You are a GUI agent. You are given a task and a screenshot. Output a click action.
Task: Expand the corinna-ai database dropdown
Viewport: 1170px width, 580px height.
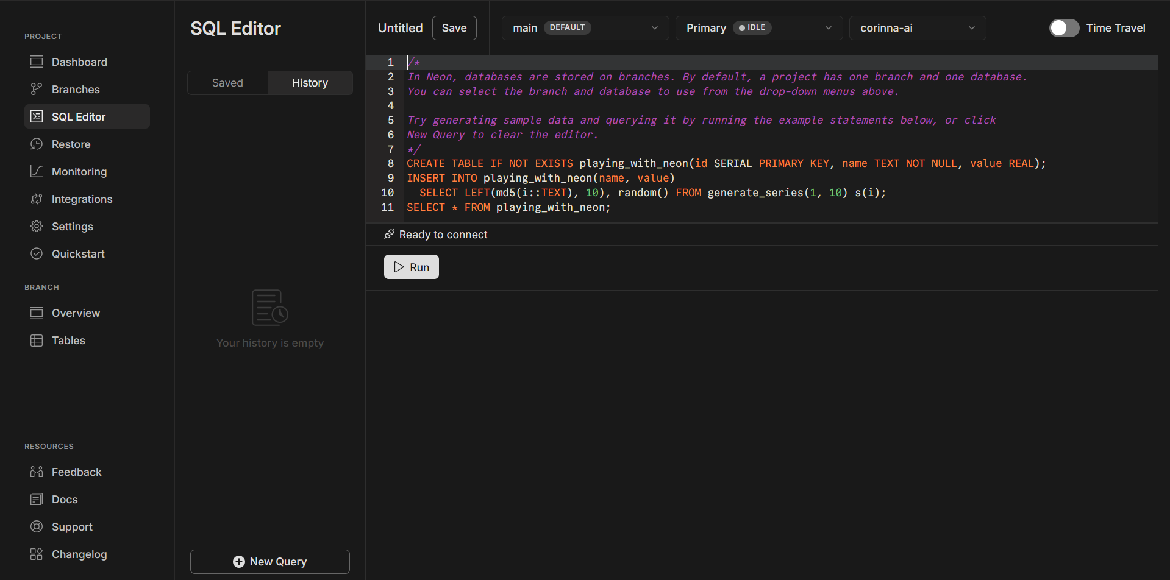[x=917, y=28]
